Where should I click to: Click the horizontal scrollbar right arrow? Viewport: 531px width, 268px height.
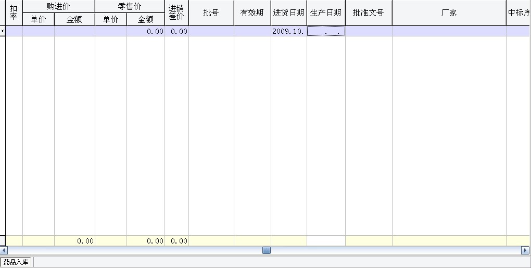pos(525,250)
